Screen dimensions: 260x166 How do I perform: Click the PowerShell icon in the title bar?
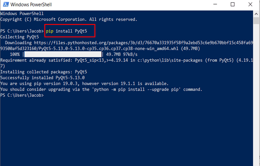pos(5,5)
